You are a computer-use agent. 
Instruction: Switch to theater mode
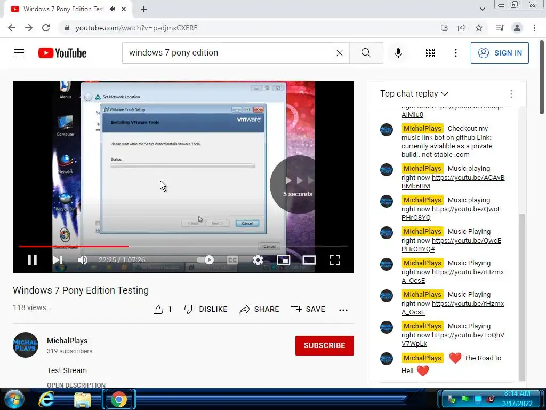309,260
